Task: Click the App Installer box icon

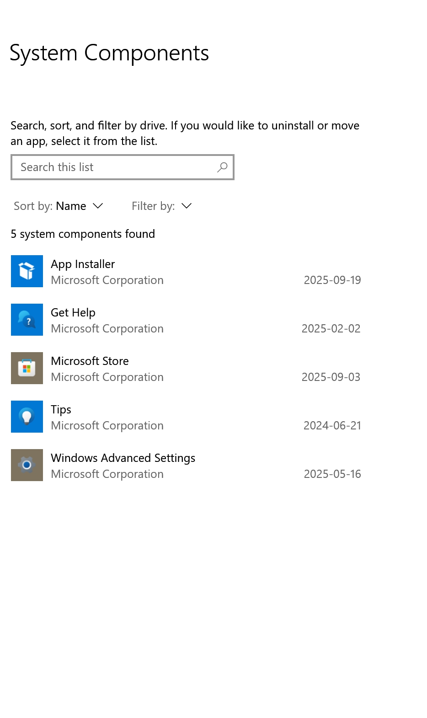Action: click(27, 271)
